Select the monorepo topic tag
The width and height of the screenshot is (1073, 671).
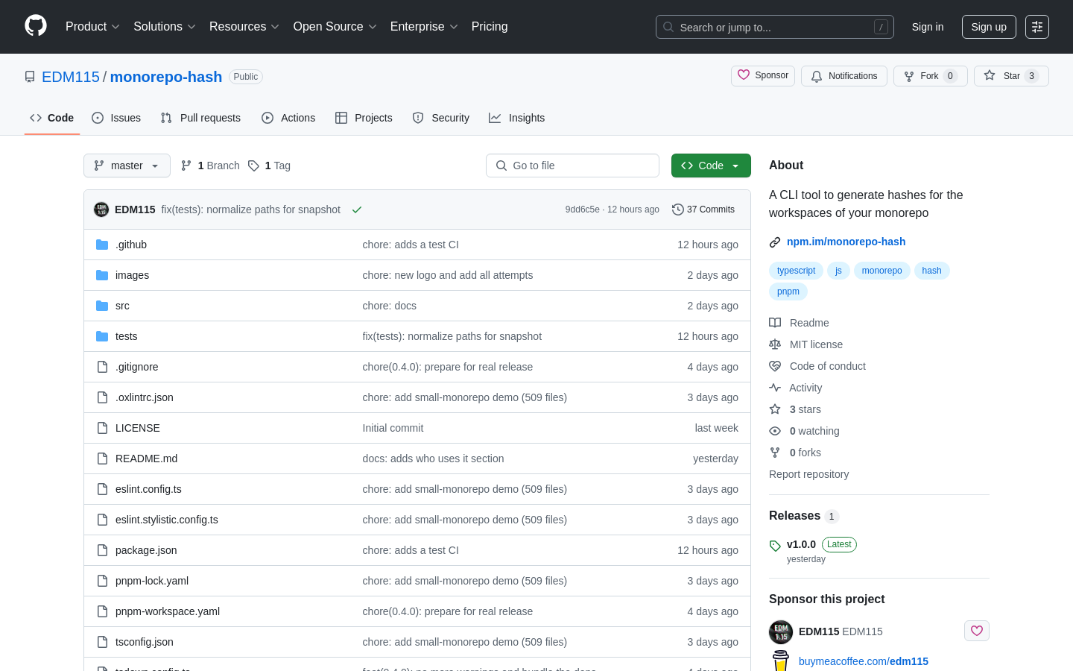click(x=881, y=271)
